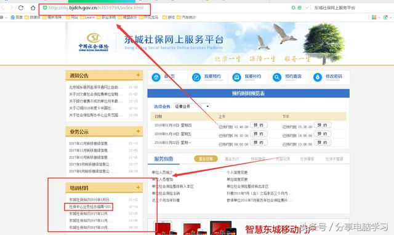Open the 网站 bookmarks folder
The image size is (394, 235).
pos(72,17)
